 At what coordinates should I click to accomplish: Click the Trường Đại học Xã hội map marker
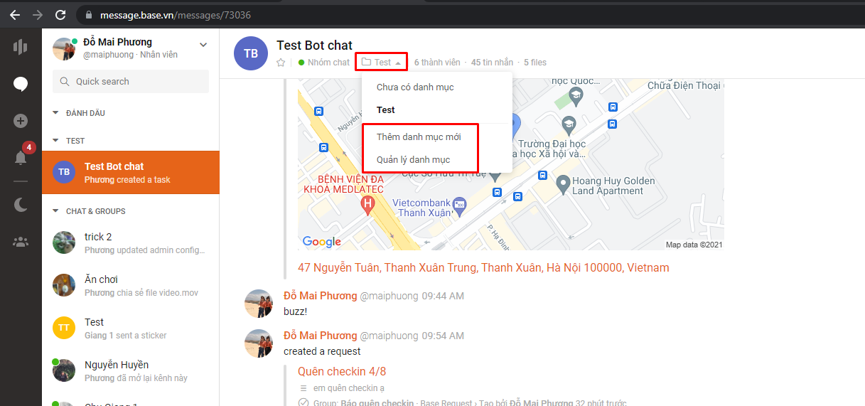point(568,127)
